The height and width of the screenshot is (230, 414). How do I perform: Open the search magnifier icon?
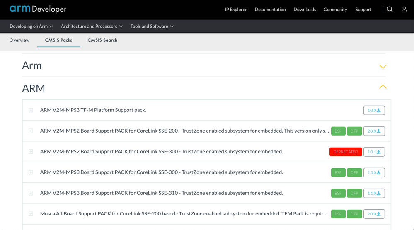point(390,10)
